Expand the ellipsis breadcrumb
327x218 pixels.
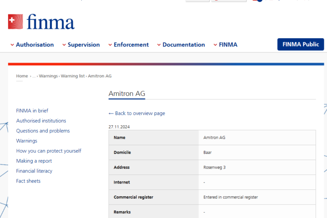(x=34, y=76)
